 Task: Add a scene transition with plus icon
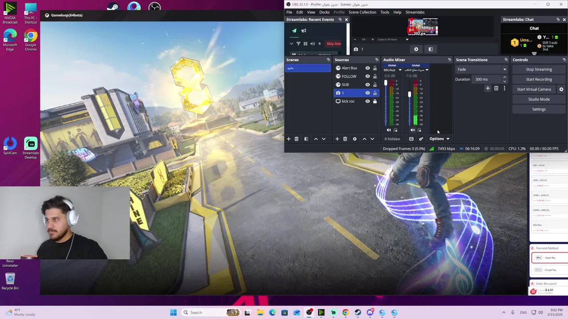click(488, 89)
